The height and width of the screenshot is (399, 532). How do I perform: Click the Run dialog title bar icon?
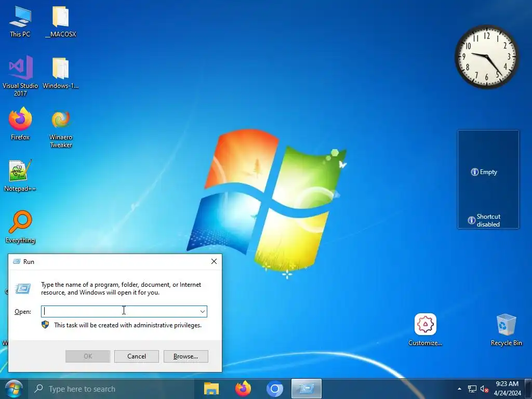point(17,261)
